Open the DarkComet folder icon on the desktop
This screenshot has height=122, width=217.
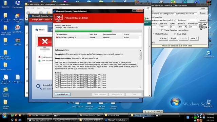click(x=5, y=54)
